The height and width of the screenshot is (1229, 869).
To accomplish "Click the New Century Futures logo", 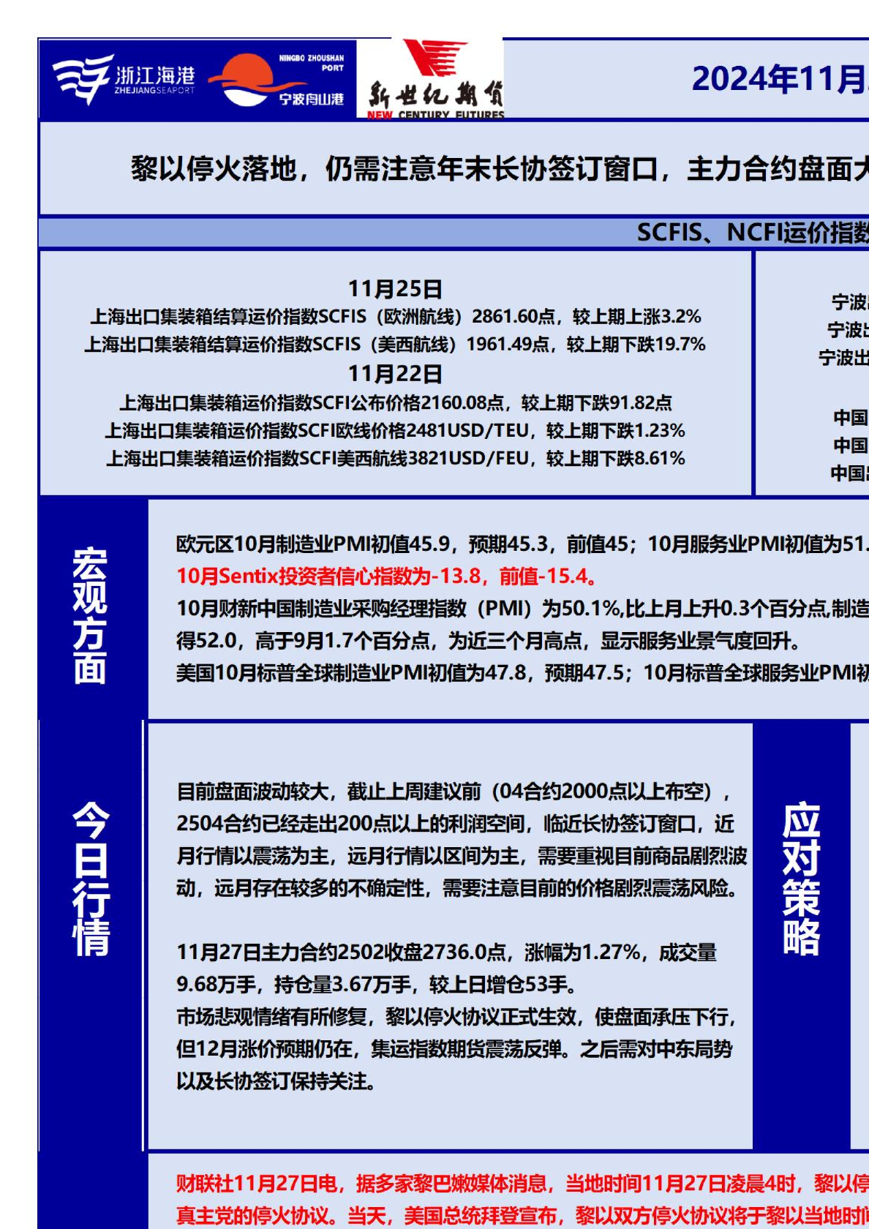I will (434, 80).
